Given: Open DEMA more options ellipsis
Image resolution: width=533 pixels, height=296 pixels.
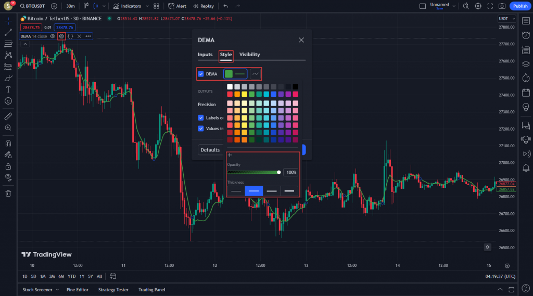Looking at the screenshot, I should 88,36.
